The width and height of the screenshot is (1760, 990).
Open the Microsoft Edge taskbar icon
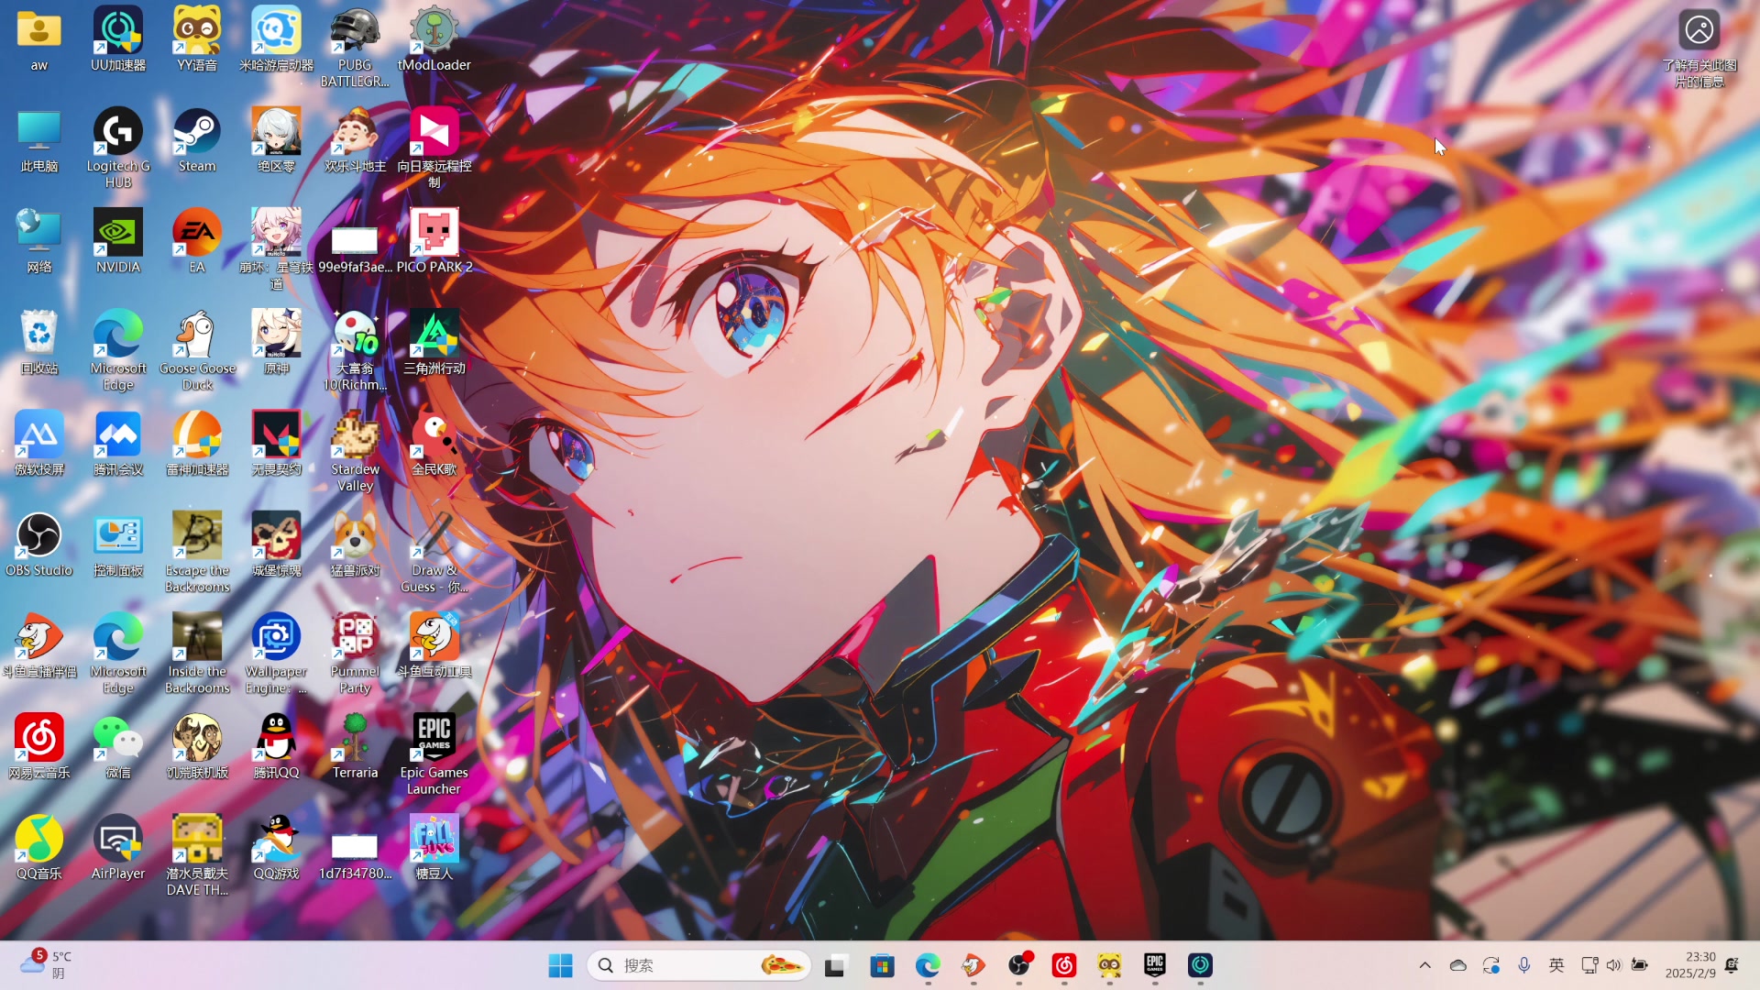(928, 965)
